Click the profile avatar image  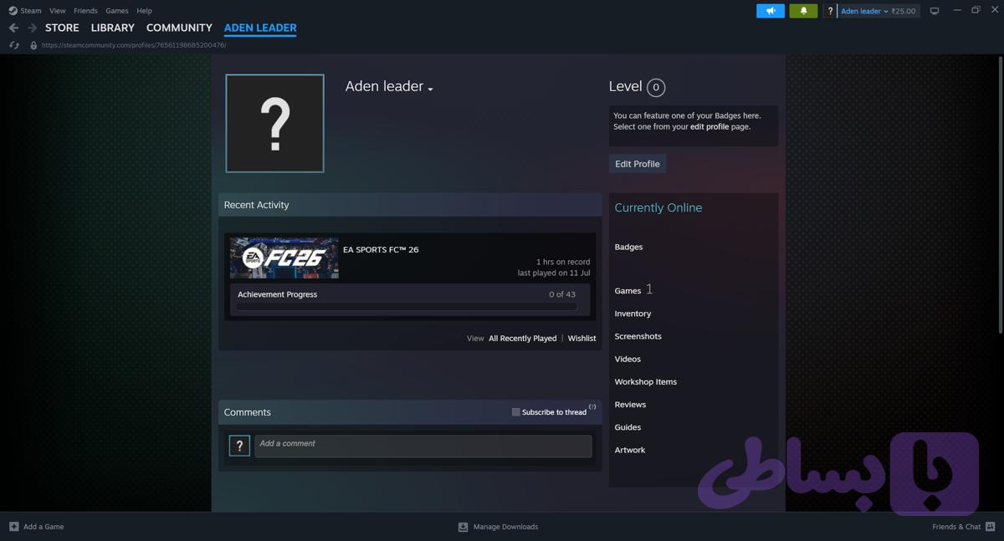pos(274,124)
